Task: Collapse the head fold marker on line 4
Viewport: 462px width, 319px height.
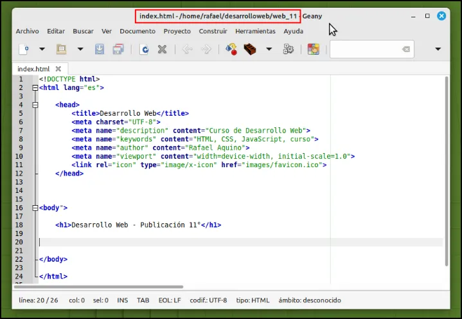Action: click(35, 105)
